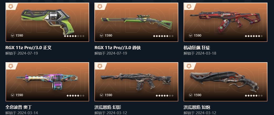Click the VP currency icon on the RGX 正义 card
274x115 pixels.
[12, 36]
